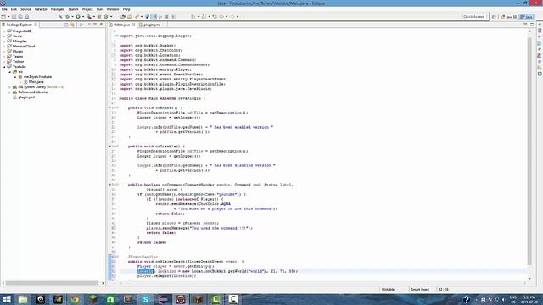The width and height of the screenshot is (543, 305).
Task: Open Skype from the taskbar
Action: pos(145,299)
